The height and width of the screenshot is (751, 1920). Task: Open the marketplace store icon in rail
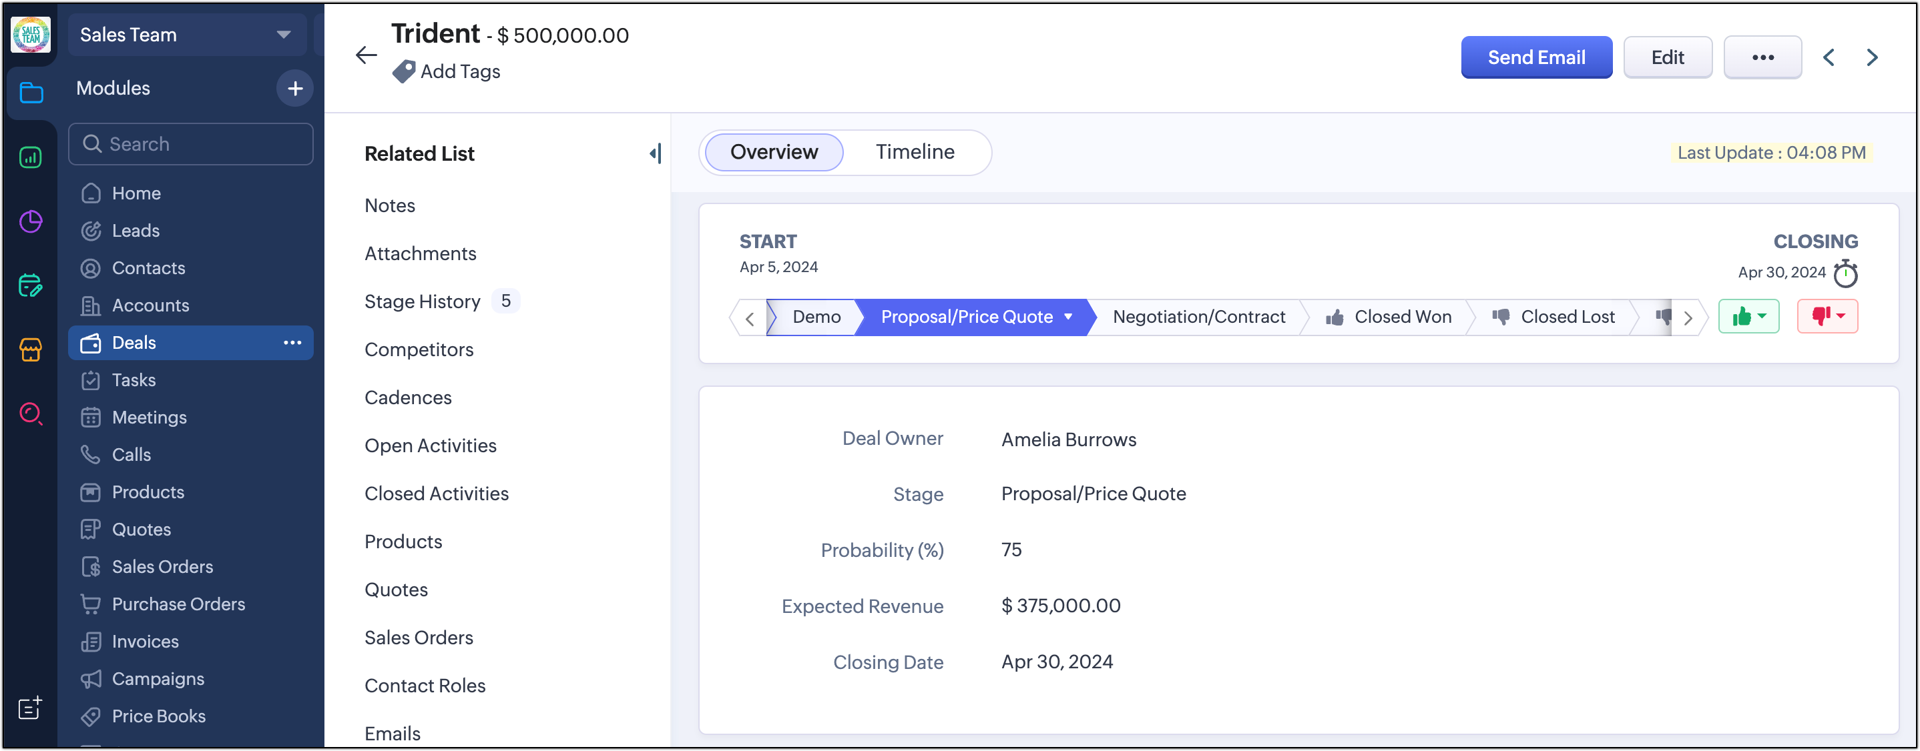[x=31, y=349]
